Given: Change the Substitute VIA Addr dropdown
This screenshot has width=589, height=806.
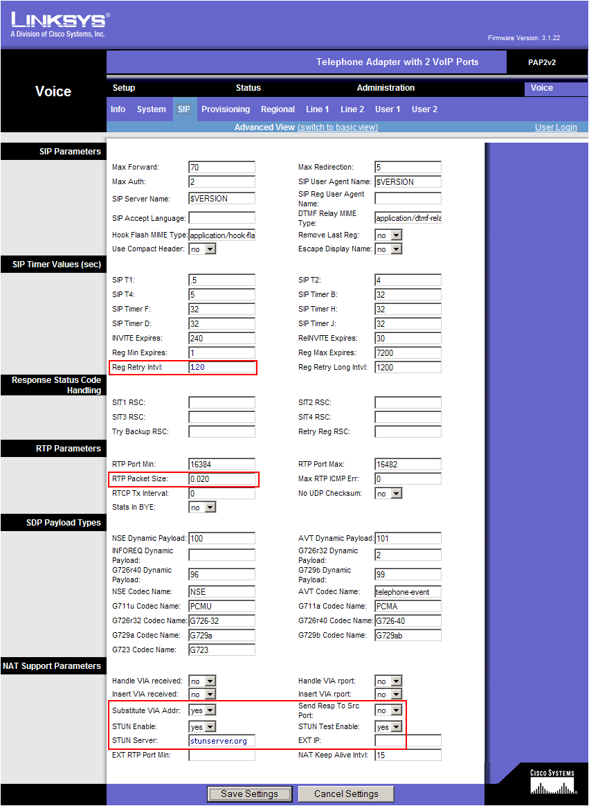Looking at the screenshot, I should click(x=203, y=710).
